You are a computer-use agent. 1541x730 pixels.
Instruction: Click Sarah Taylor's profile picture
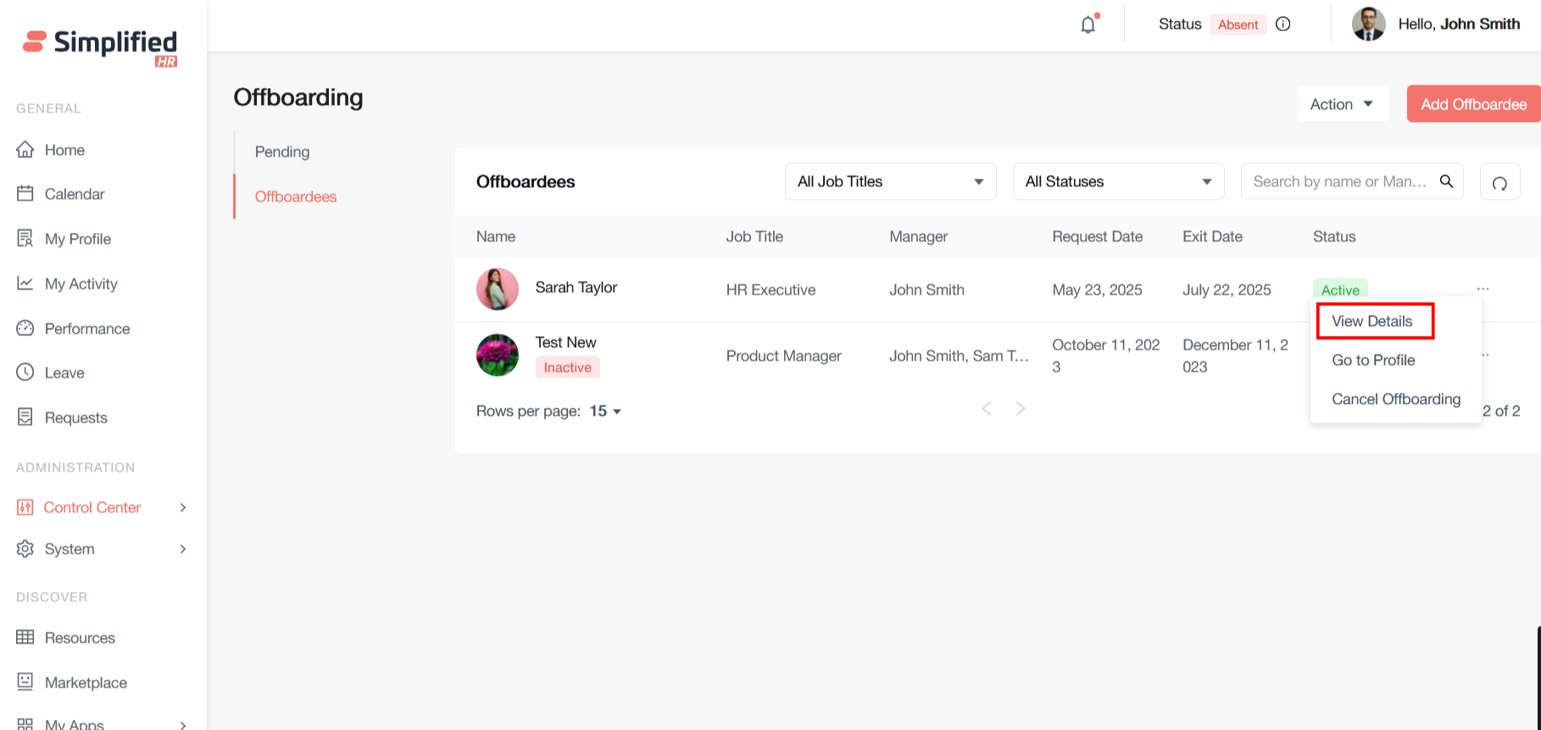[498, 289]
